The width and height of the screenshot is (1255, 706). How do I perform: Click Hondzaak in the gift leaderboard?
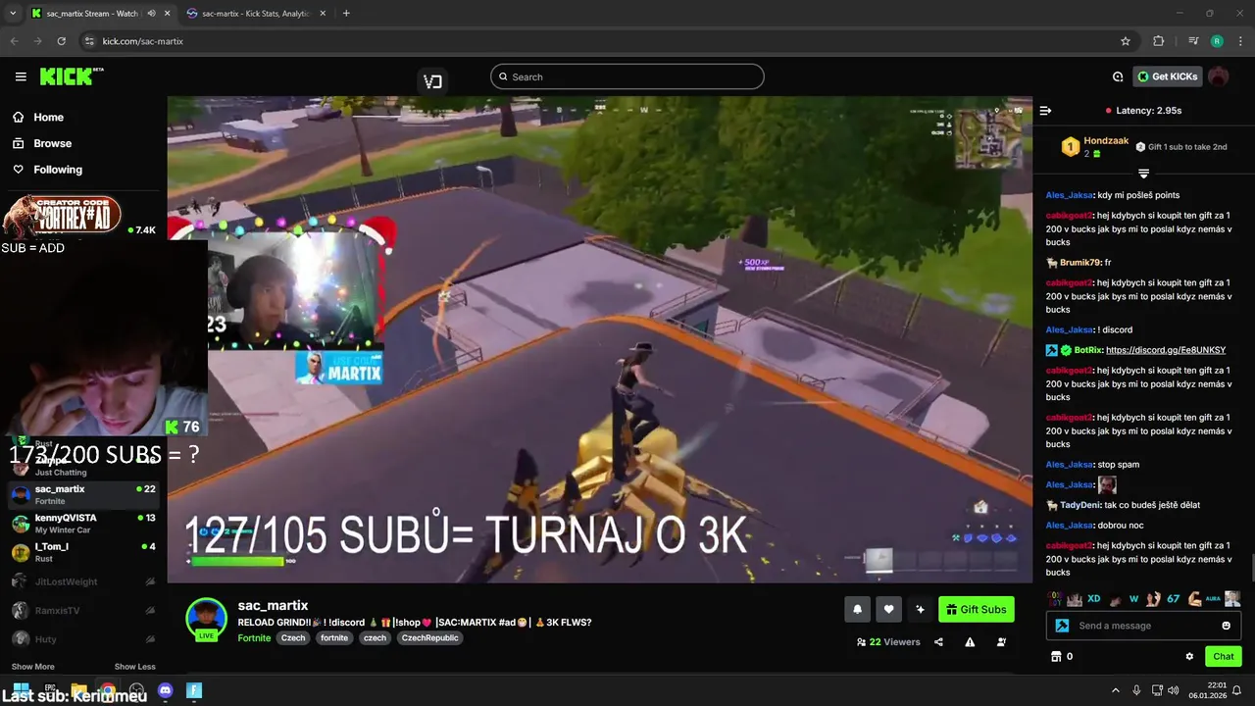pyautogui.click(x=1106, y=141)
